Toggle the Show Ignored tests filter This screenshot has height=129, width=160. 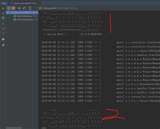click(x=14, y=8)
